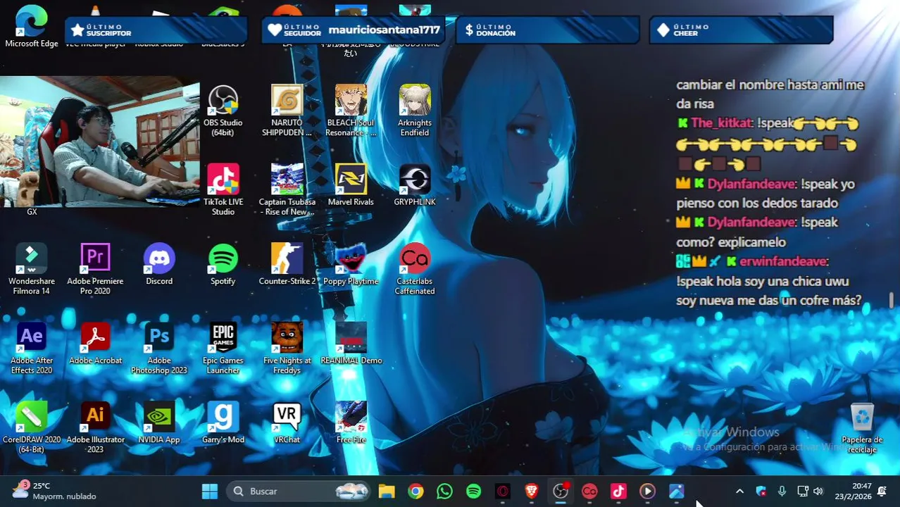Open clock and date 20:47 panel
The image size is (900, 507).
click(852, 491)
